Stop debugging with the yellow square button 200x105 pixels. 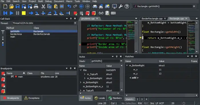[24, 13]
